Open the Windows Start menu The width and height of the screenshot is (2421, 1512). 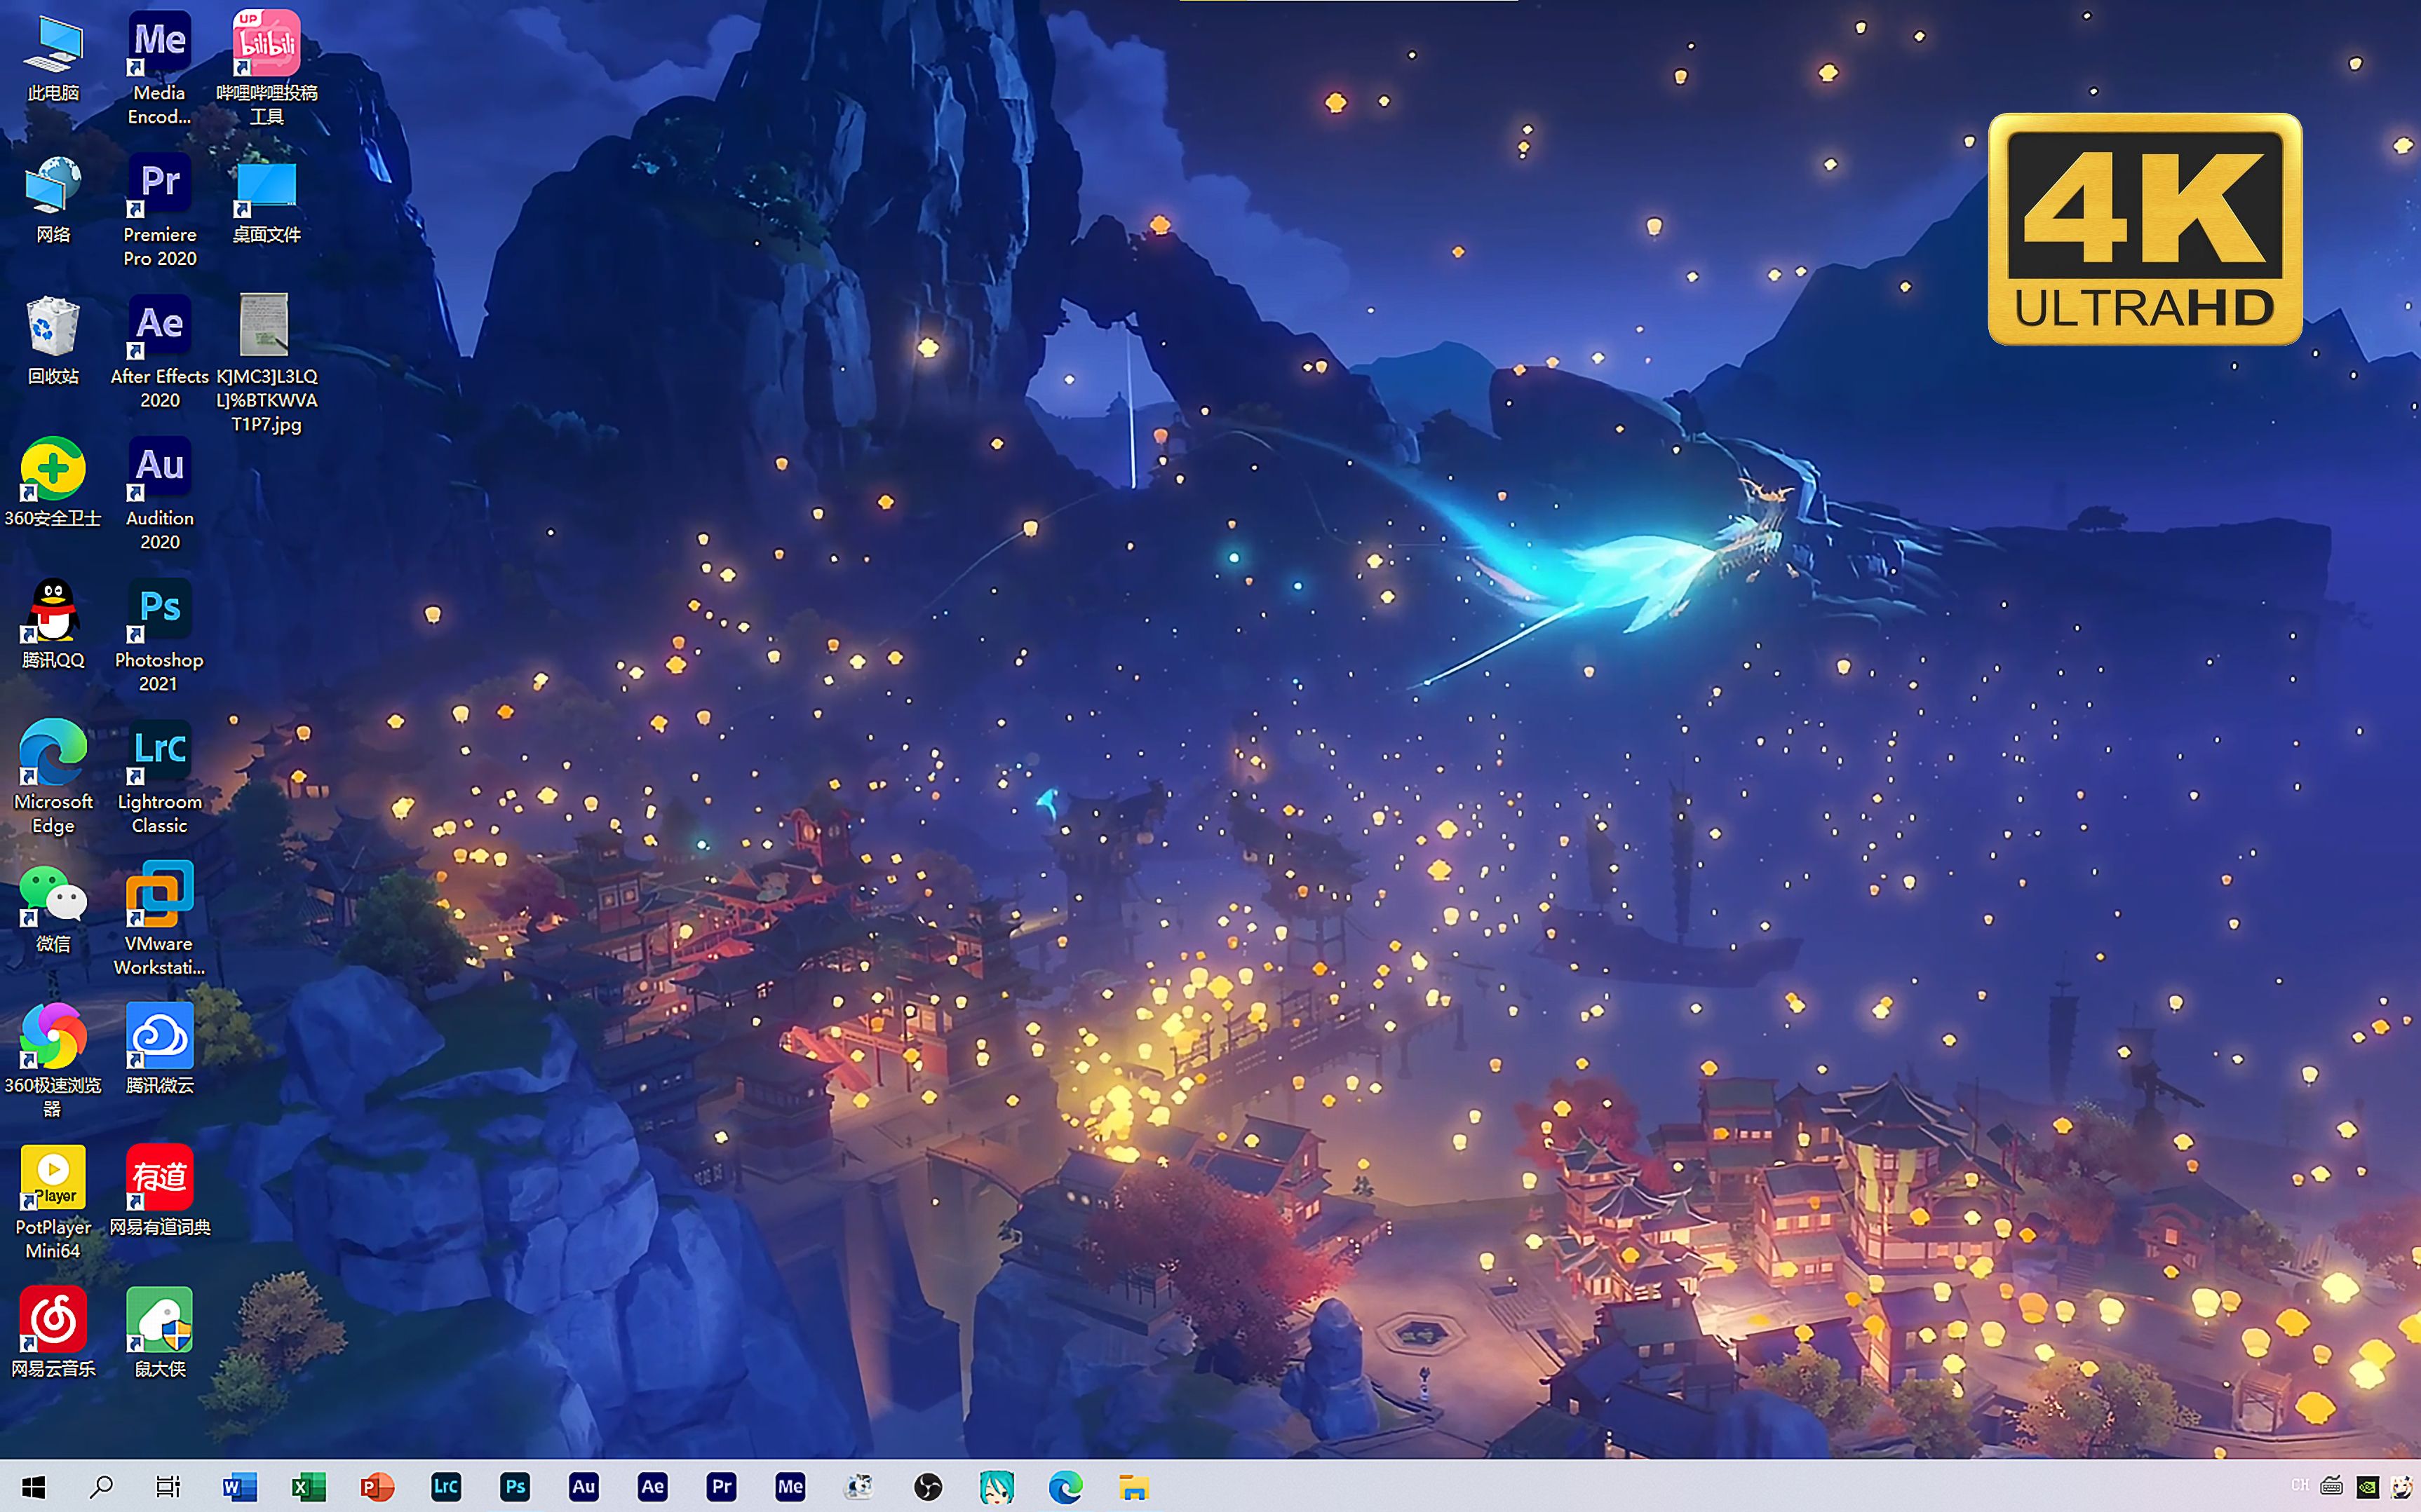coord(33,1488)
